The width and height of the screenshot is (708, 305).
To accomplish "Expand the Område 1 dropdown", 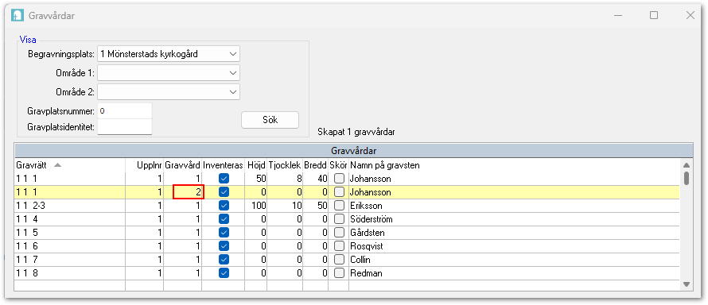I will [169, 72].
